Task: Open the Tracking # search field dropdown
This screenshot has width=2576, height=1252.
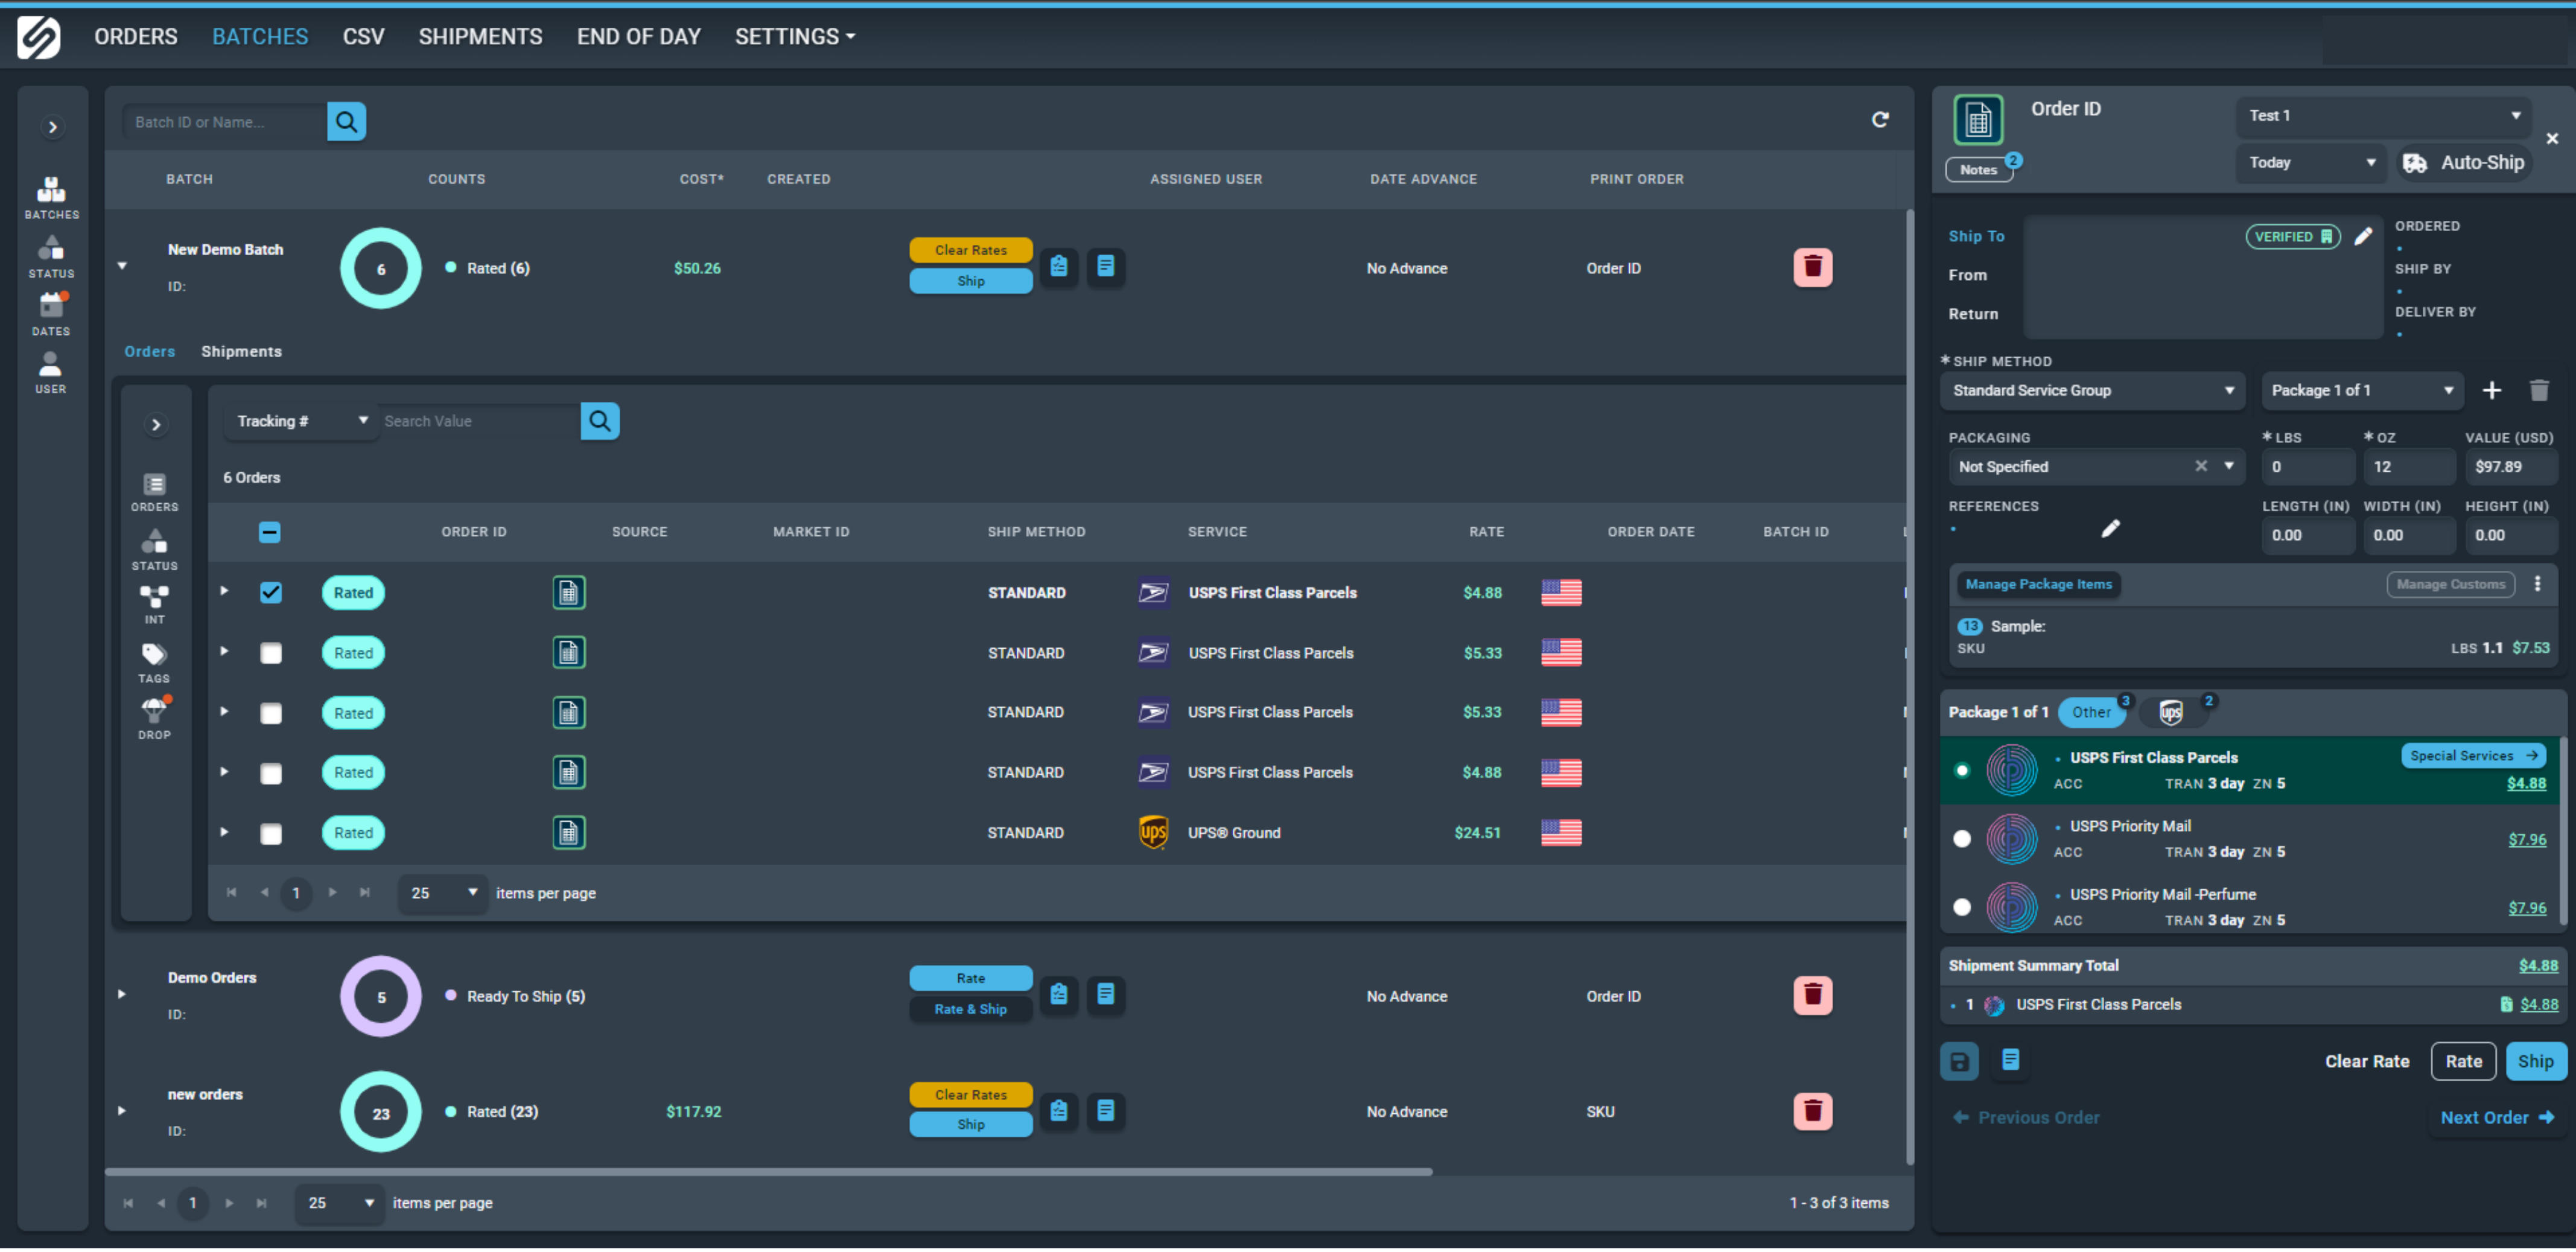Action: point(300,421)
